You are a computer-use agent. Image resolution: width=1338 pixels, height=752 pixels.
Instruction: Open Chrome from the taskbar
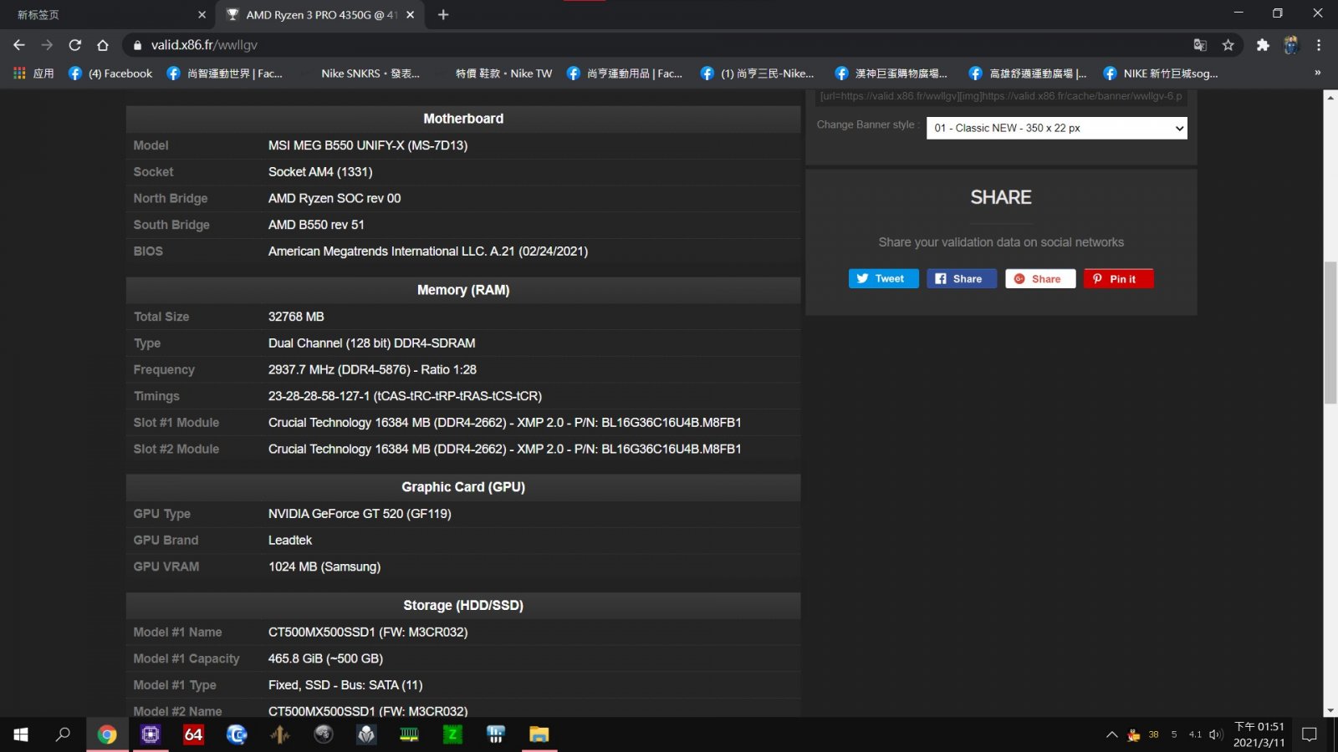(x=107, y=734)
